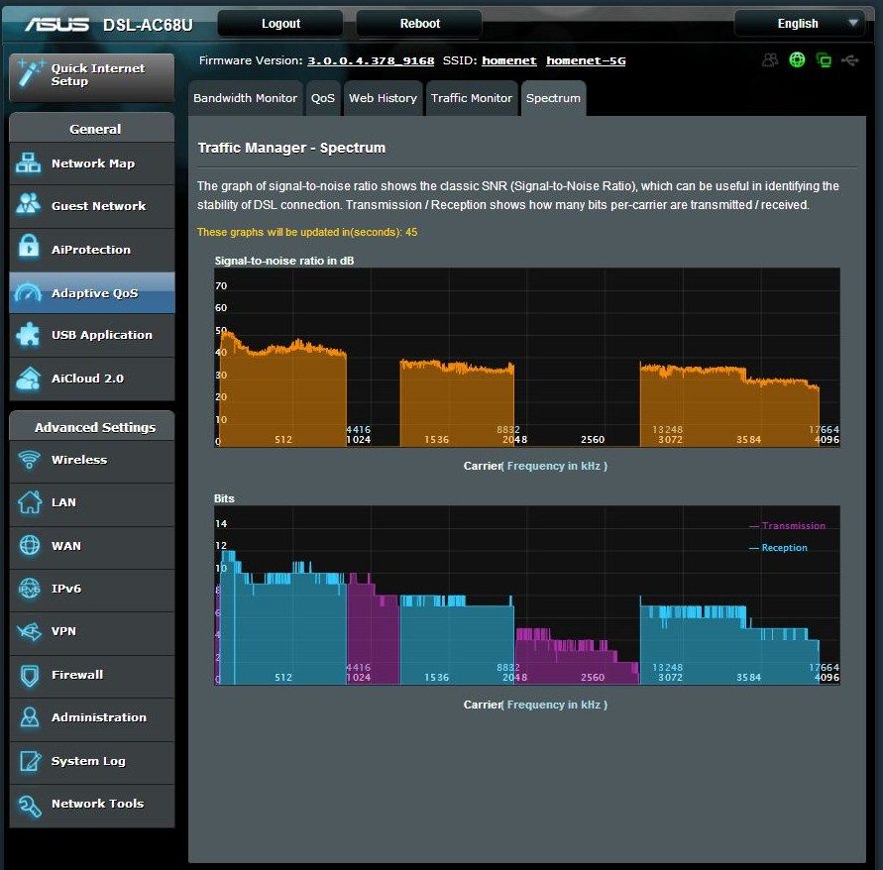The height and width of the screenshot is (870, 883).
Task: Click the green internet status globe icon
Action: coord(797,59)
